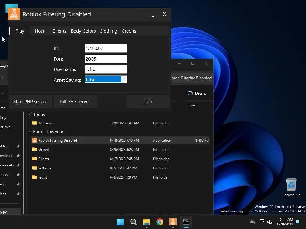Collapse the Today group in File Explorer
The height and width of the screenshot is (229, 306).
[30, 114]
